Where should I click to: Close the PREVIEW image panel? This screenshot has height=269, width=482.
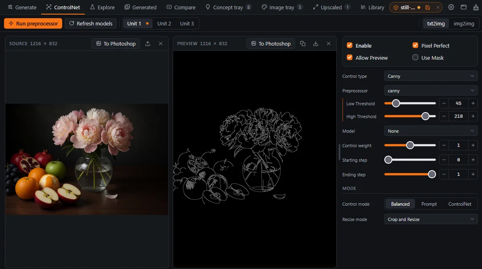(x=329, y=44)
